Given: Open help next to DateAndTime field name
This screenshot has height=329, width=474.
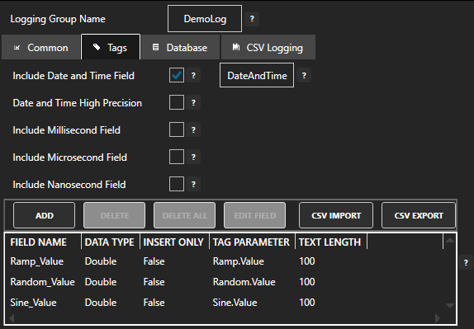Looking at the screenshot, I should (x=304, y=76).
